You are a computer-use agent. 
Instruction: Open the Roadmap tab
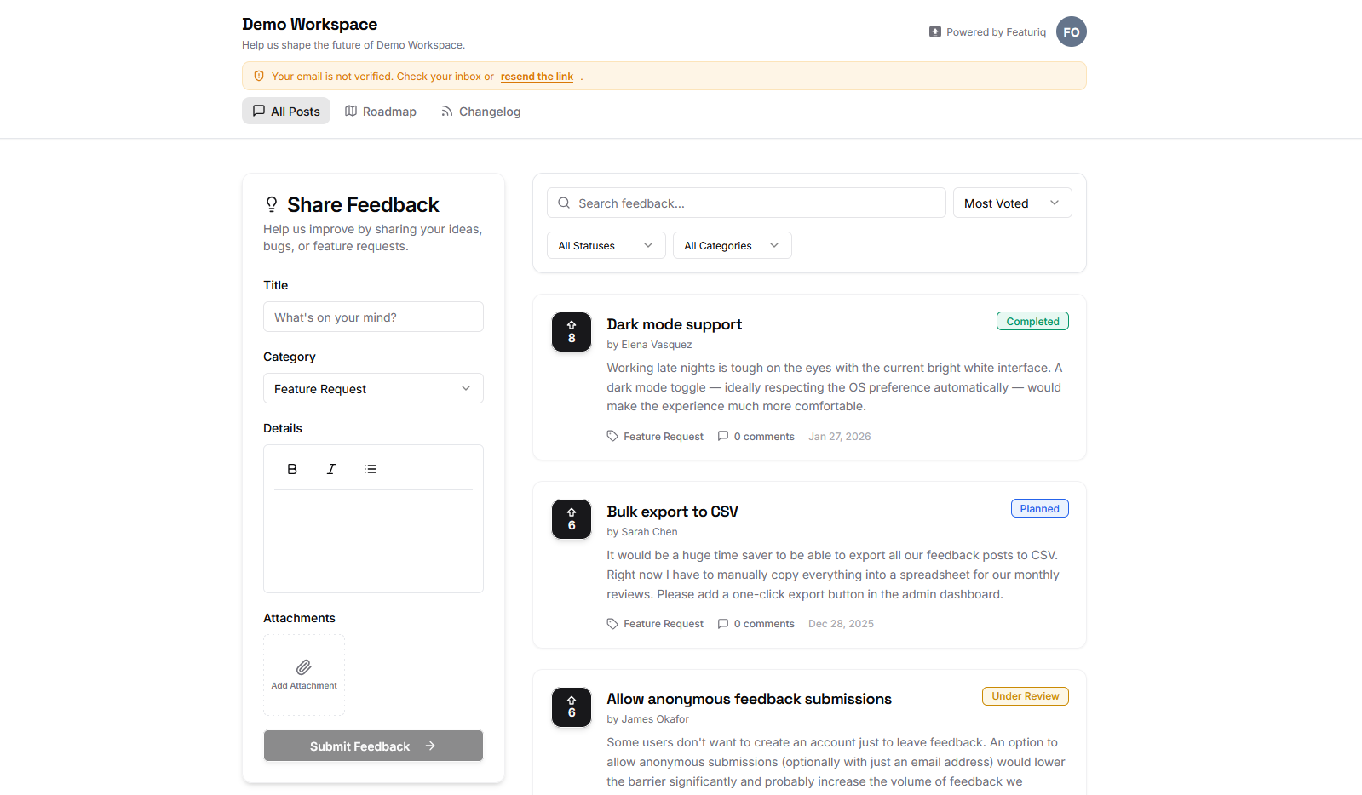(380, 111)
